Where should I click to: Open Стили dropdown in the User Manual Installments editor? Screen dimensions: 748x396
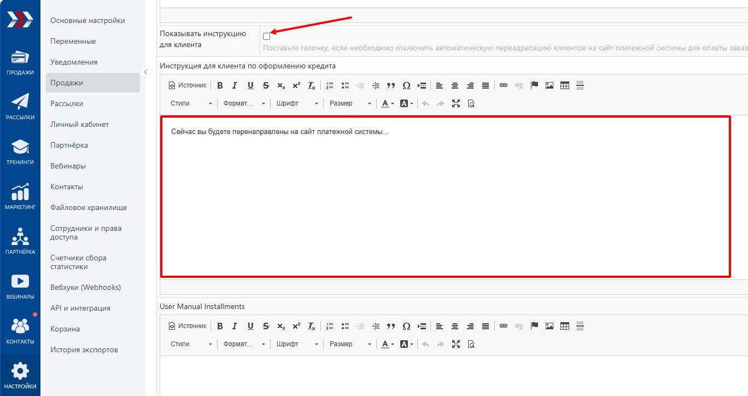click(x=191, y=344)
